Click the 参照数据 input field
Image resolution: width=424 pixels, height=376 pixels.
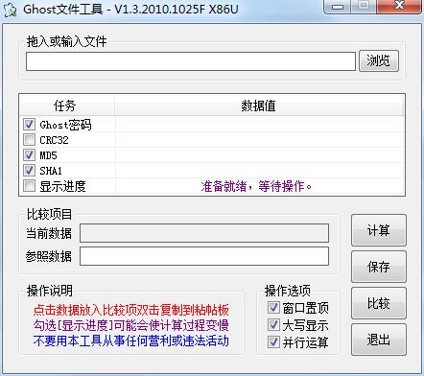(x=204, y=256)
